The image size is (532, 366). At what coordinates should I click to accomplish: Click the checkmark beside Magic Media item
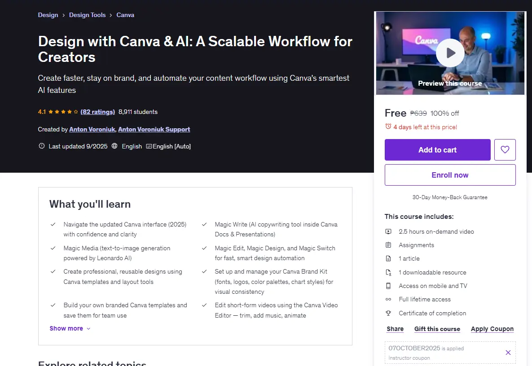(53, 248)
